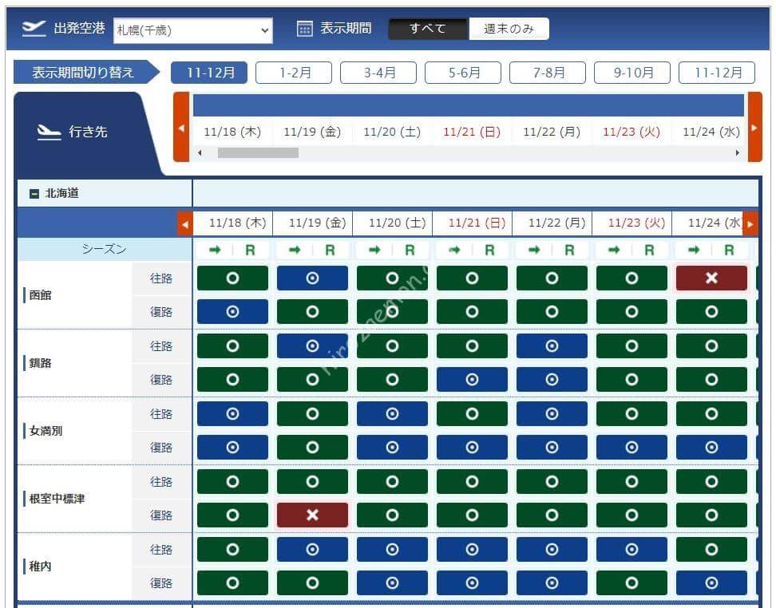776x608 pixels.
Task: Click the 女満別 destination label
Action: click(46, 431)
